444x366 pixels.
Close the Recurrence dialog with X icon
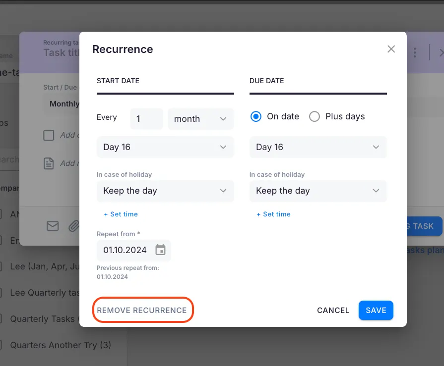(x=391, y=49)
